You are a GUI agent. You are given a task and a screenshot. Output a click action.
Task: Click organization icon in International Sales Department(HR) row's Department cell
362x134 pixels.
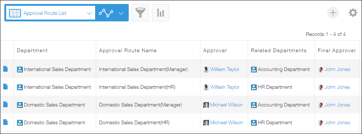[x=20, y=87]
